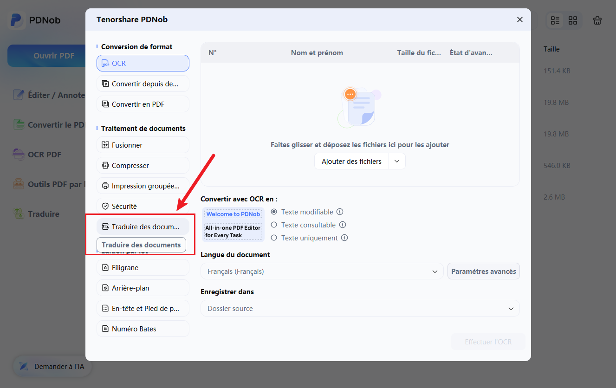Select the Texte modifiable radio option

(x=274, y=212)
